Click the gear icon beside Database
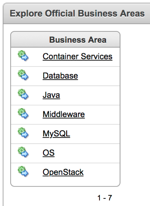150x206 pixels. [23, 75]
